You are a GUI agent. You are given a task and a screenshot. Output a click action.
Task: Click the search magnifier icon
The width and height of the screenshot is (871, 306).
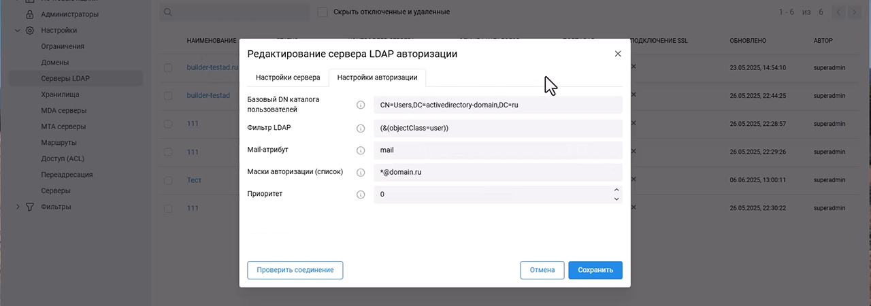(167, 12)
